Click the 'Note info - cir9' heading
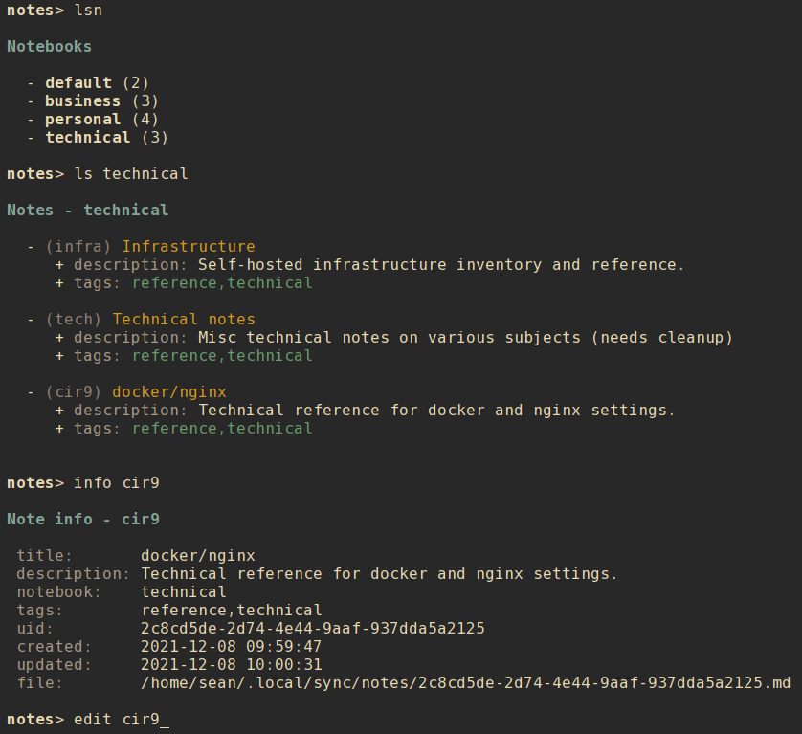The height and width of the screenshot is (734, 802). point(83,520)
